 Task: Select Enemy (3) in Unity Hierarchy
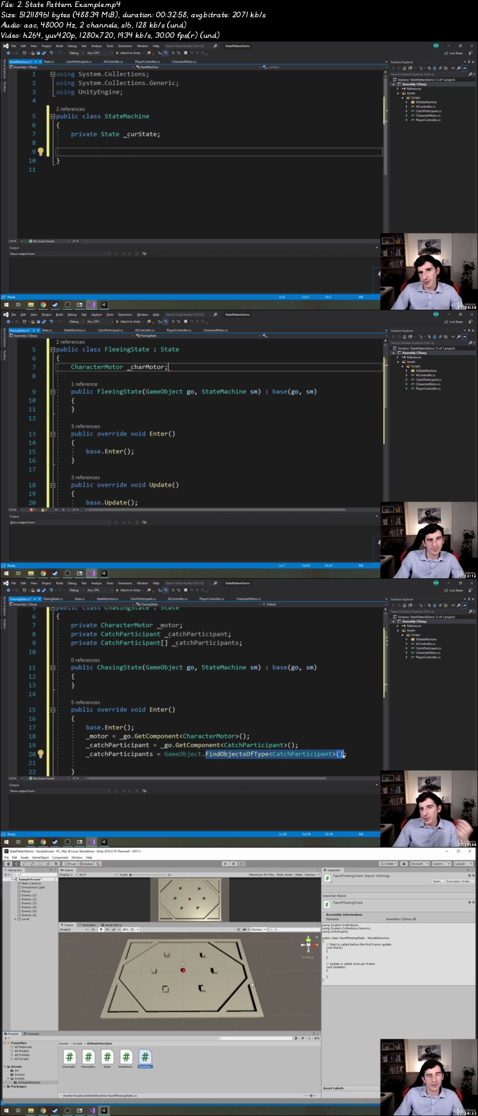point(29,903)
